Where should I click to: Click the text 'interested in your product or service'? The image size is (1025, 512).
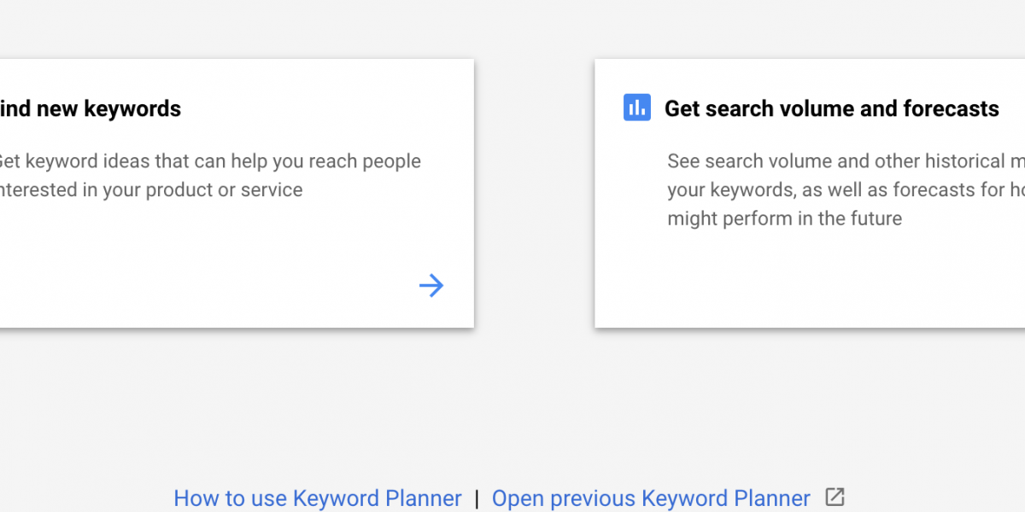[151, 189]
